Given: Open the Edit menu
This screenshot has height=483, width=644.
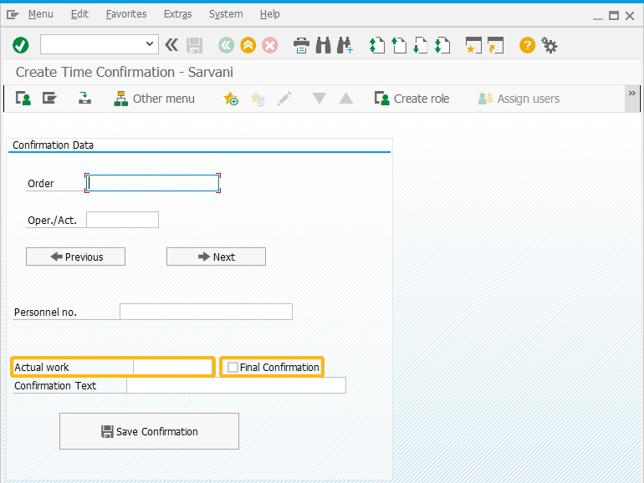Looking at the screenshot, I should (79, 14).
